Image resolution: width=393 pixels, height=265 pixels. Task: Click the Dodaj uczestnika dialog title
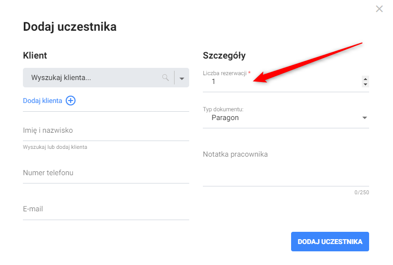point(70,27)
